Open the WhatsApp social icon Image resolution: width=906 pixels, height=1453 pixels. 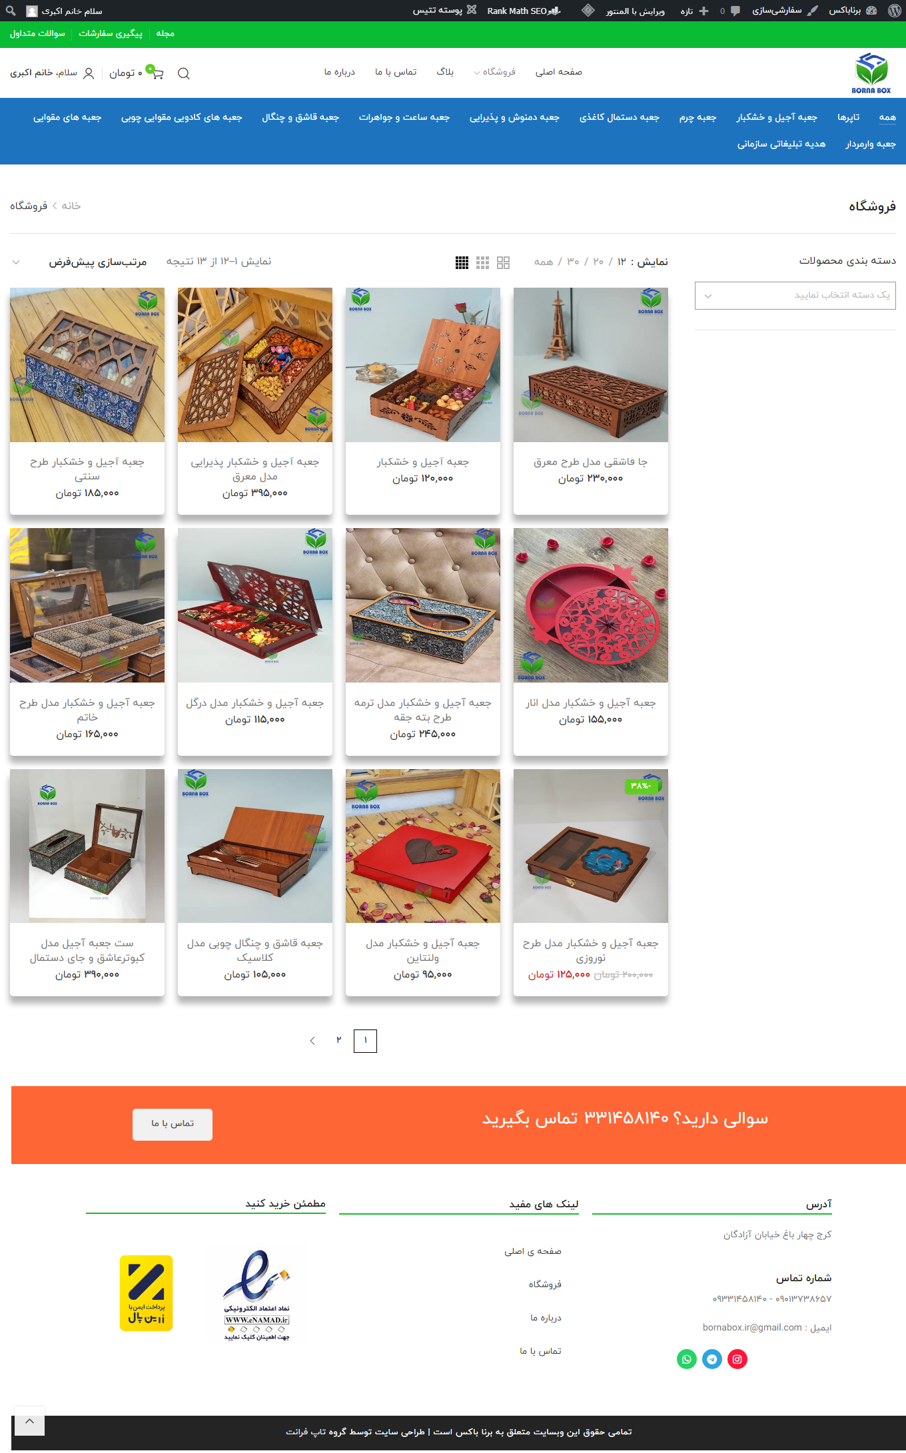click(x=687, y=1359)
